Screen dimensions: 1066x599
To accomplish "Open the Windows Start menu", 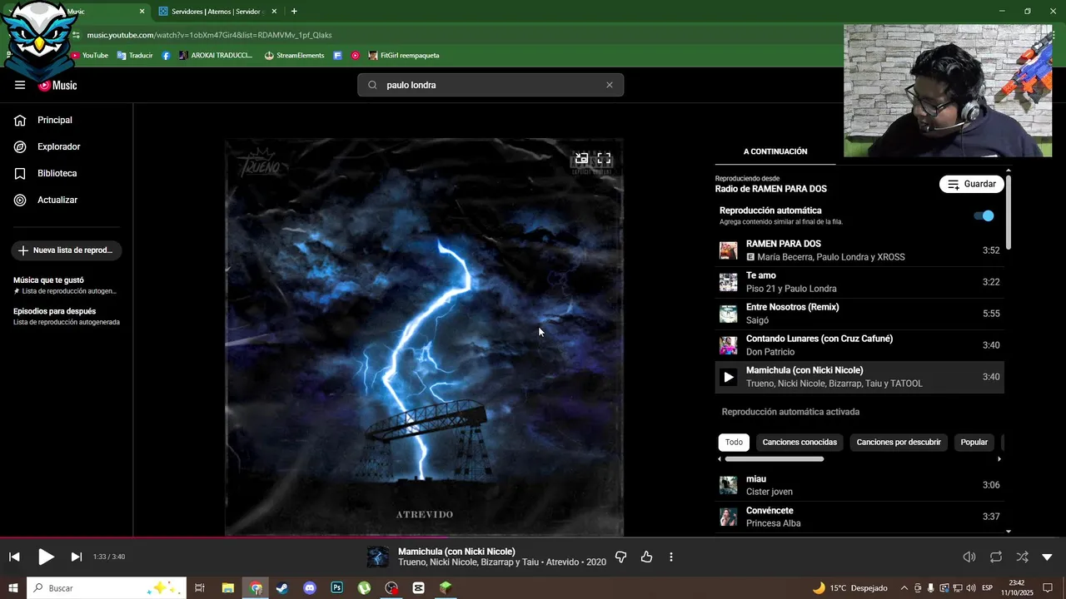I will coord(13,588).
